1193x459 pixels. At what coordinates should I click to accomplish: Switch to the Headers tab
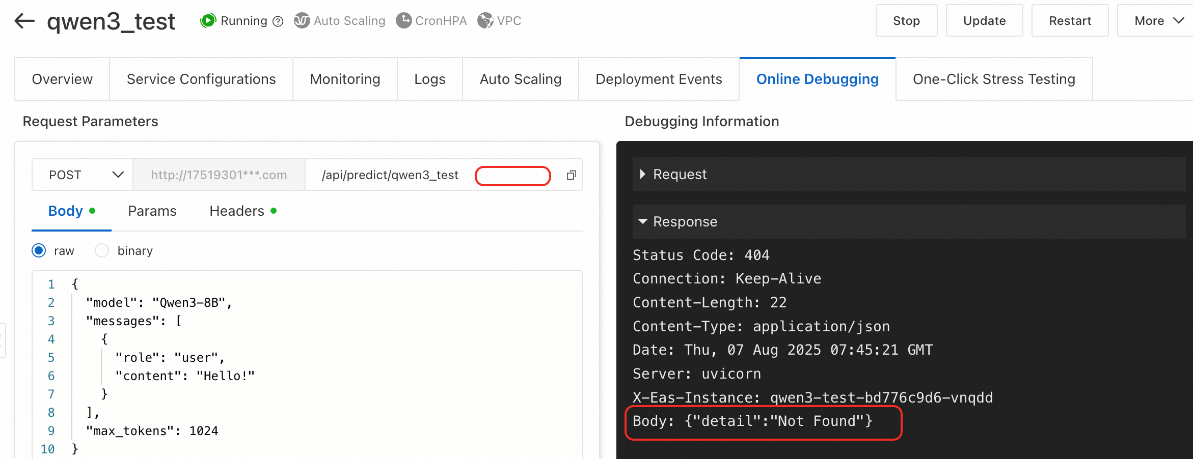tap(237, 211)
